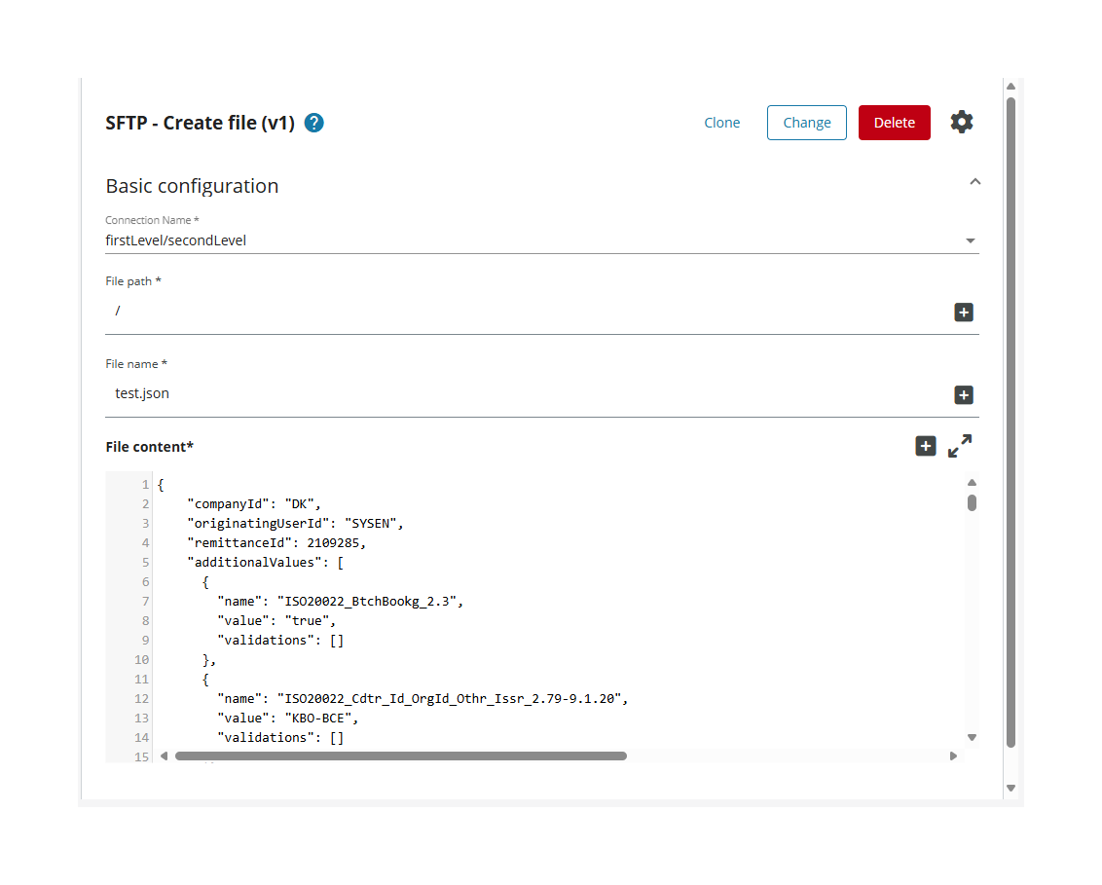This screenshot has height=885, width=1102.
Task: Focus the File name field with test.json
Action: (527, 393)
